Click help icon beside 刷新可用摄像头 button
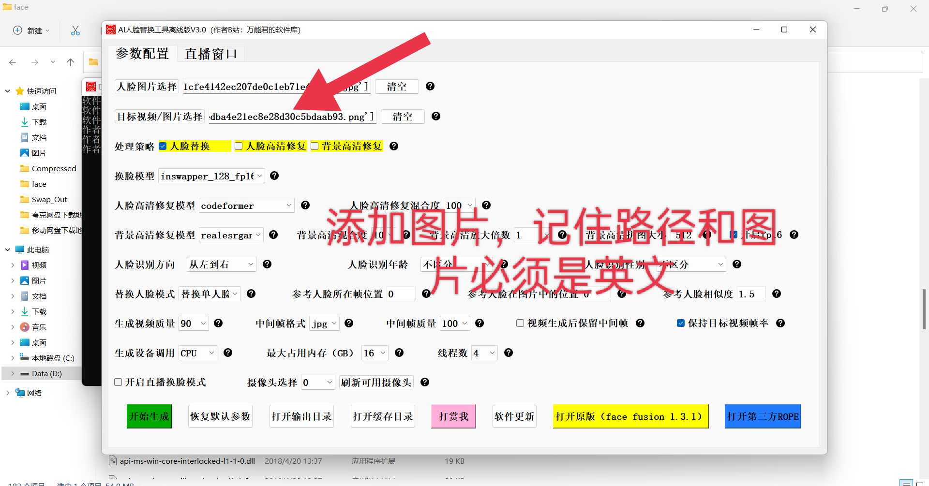Viewport: 929px width, 486px height. 425,382
